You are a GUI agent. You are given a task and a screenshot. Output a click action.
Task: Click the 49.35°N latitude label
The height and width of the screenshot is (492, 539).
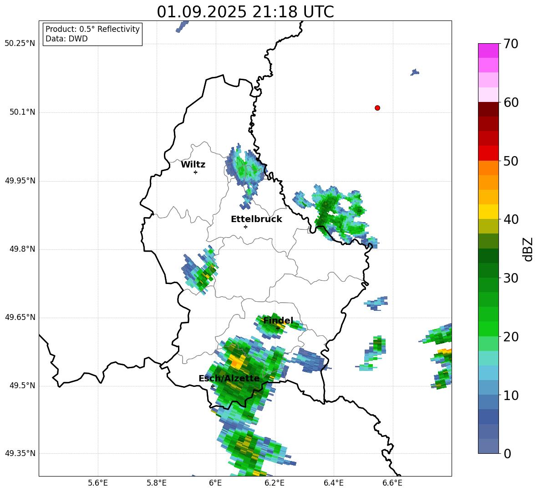20,453
